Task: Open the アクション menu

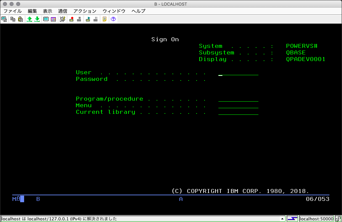Action: tap(85, 11)
